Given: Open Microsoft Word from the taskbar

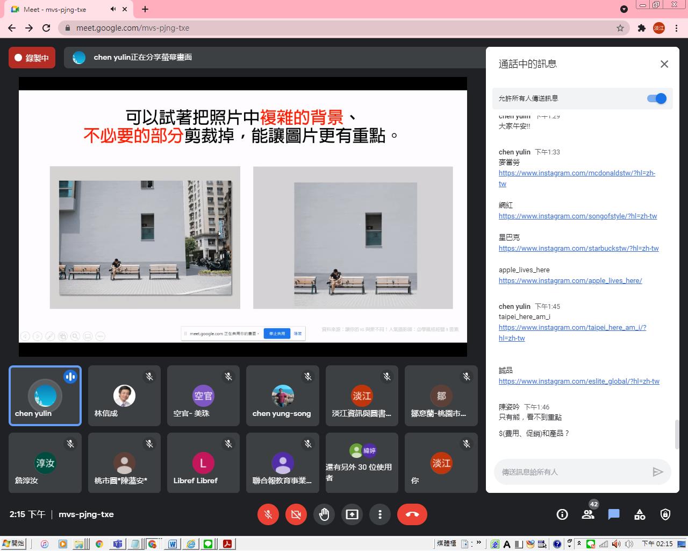Looking at the screenshot, I should coord(172,544).
